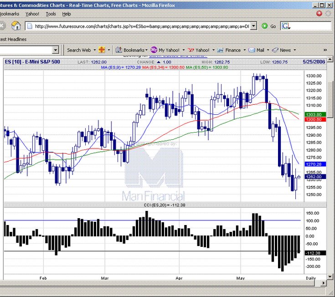Open the address bar URL history dropdown
335x297 pixels.
click(253, 26)
